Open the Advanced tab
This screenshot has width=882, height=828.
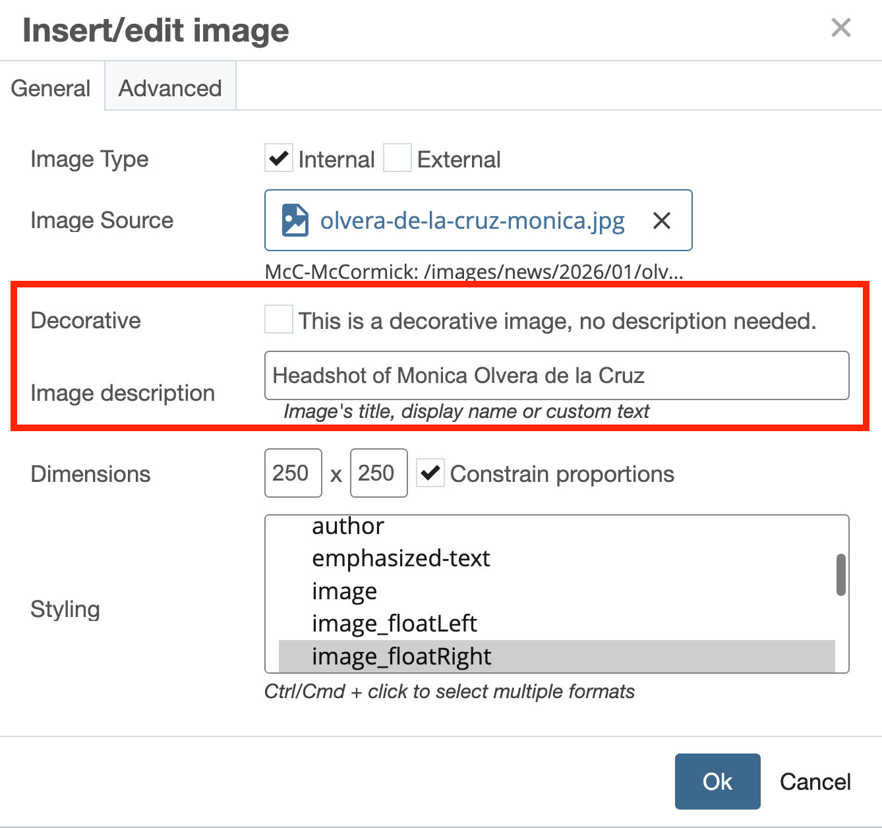coord(170,88)
